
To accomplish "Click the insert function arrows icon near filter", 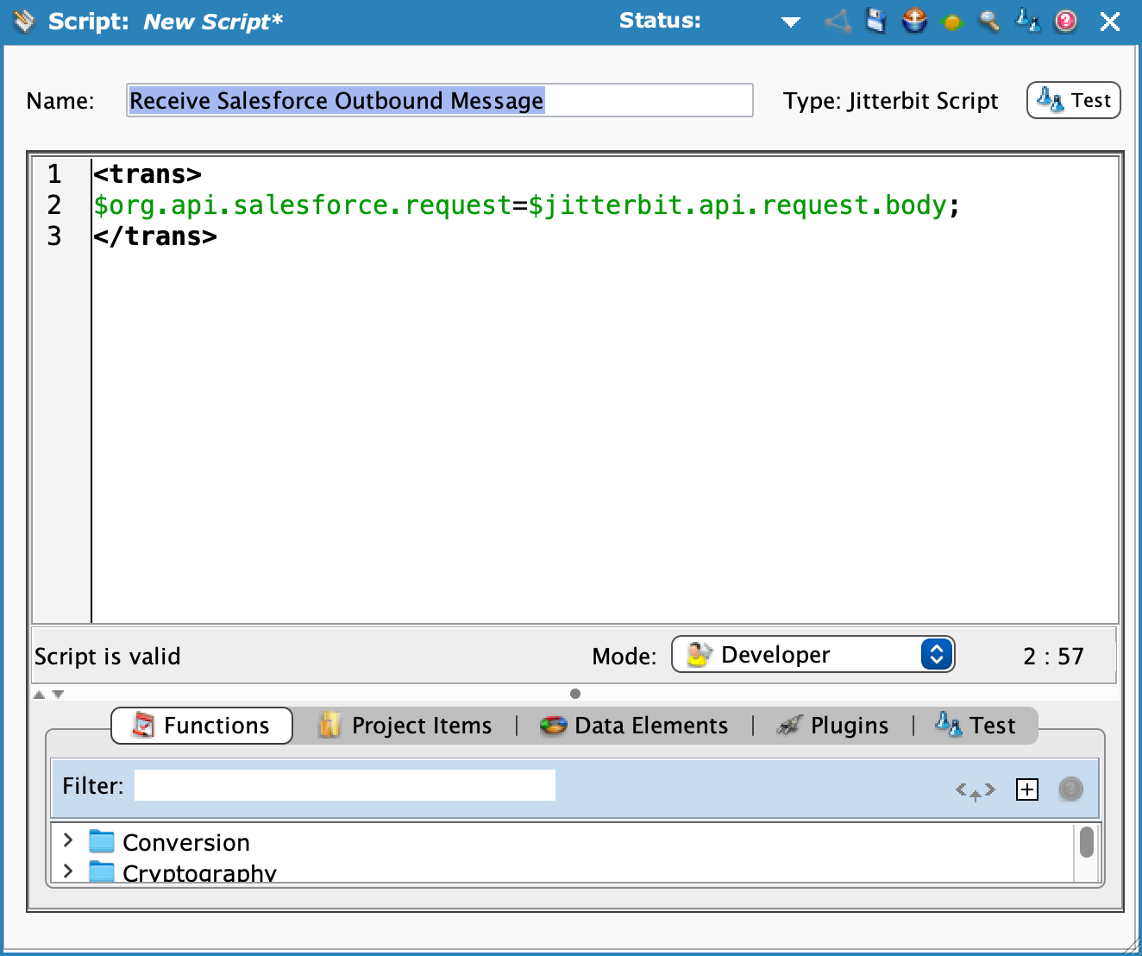I will click(x=975, y=790).
